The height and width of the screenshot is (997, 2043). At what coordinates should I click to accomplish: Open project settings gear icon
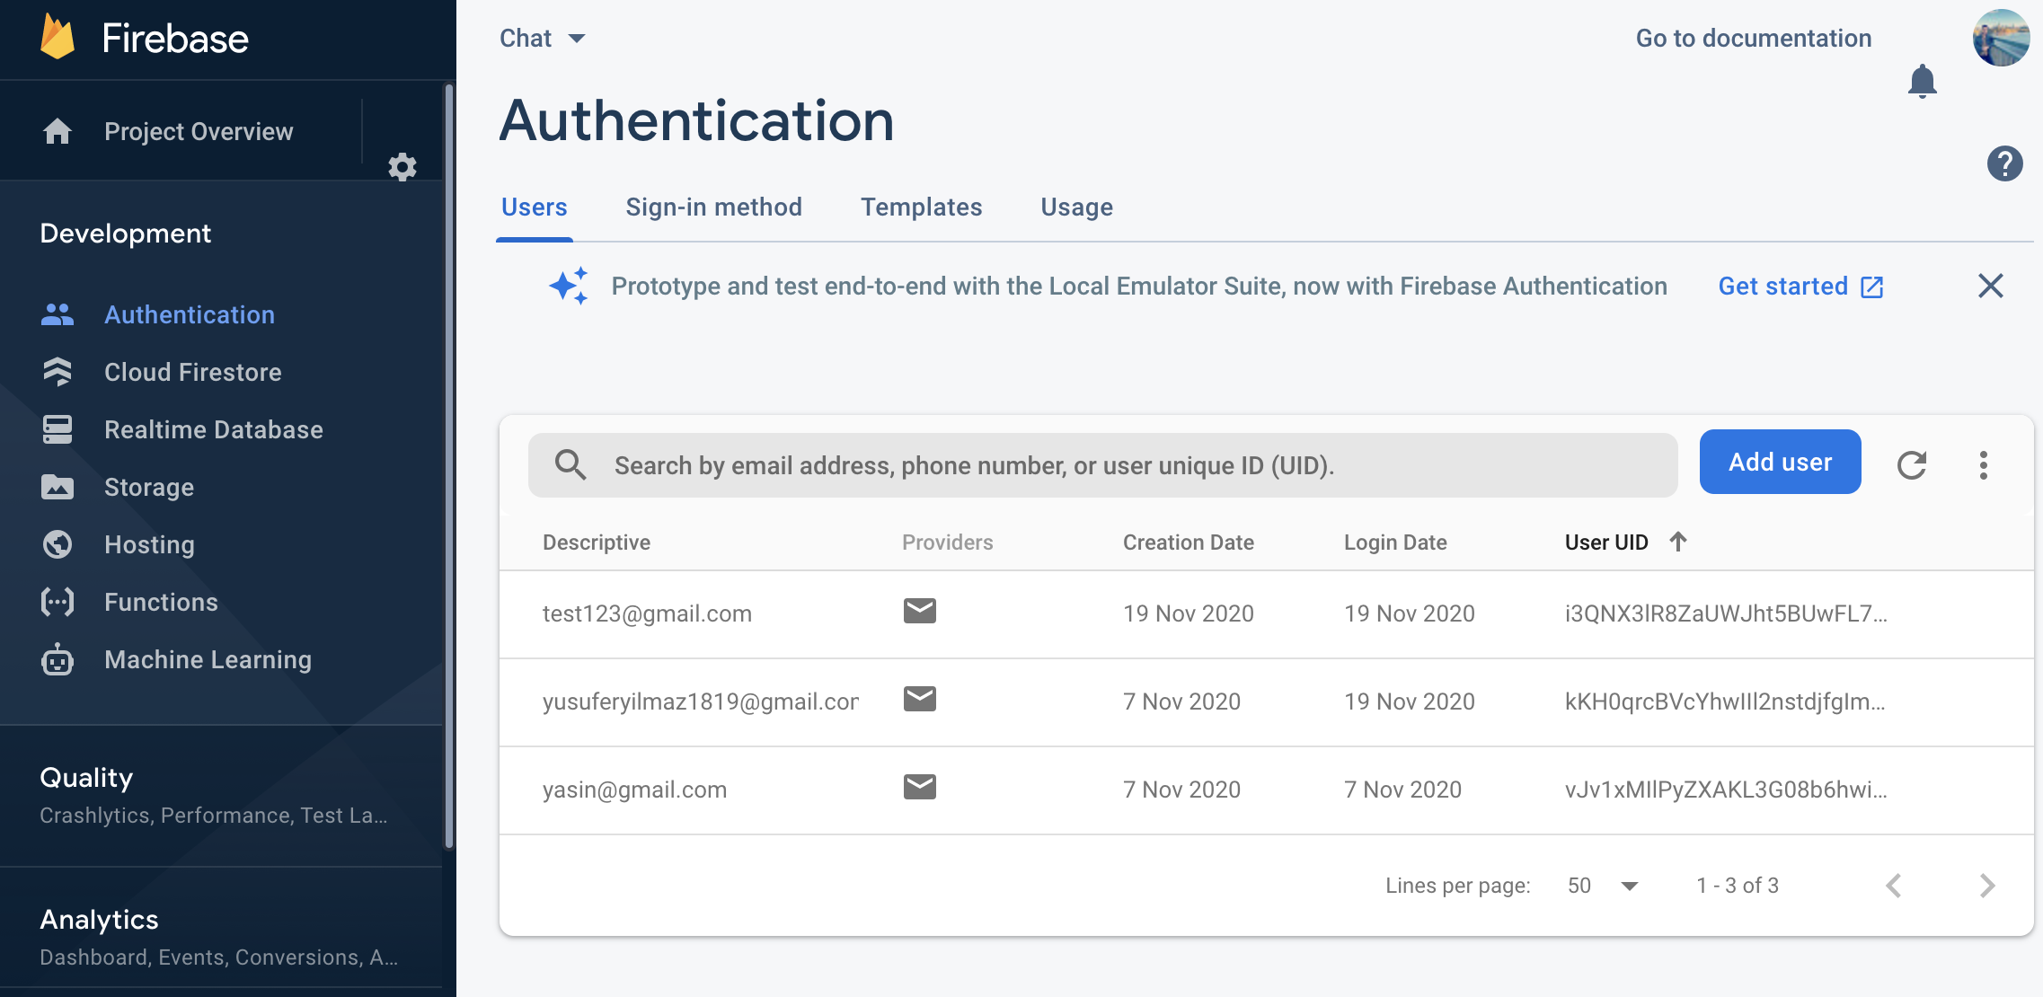(402, 167)
